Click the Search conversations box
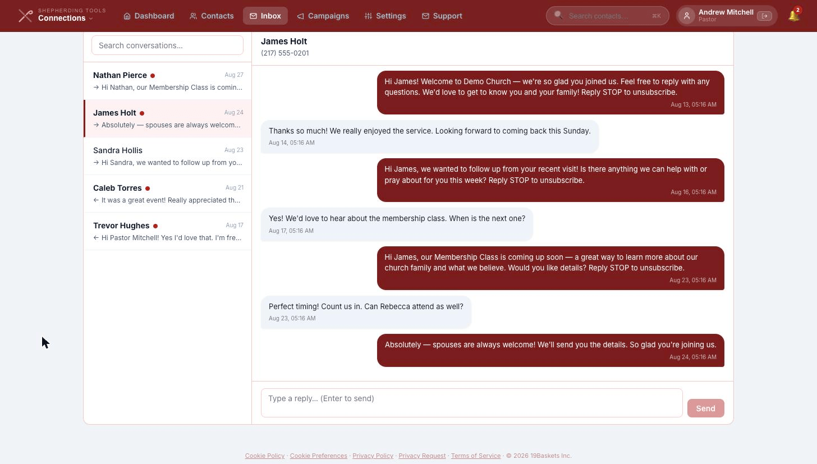Image resolution: width=817 pixels, height=464 pixels. click(167, 45)
